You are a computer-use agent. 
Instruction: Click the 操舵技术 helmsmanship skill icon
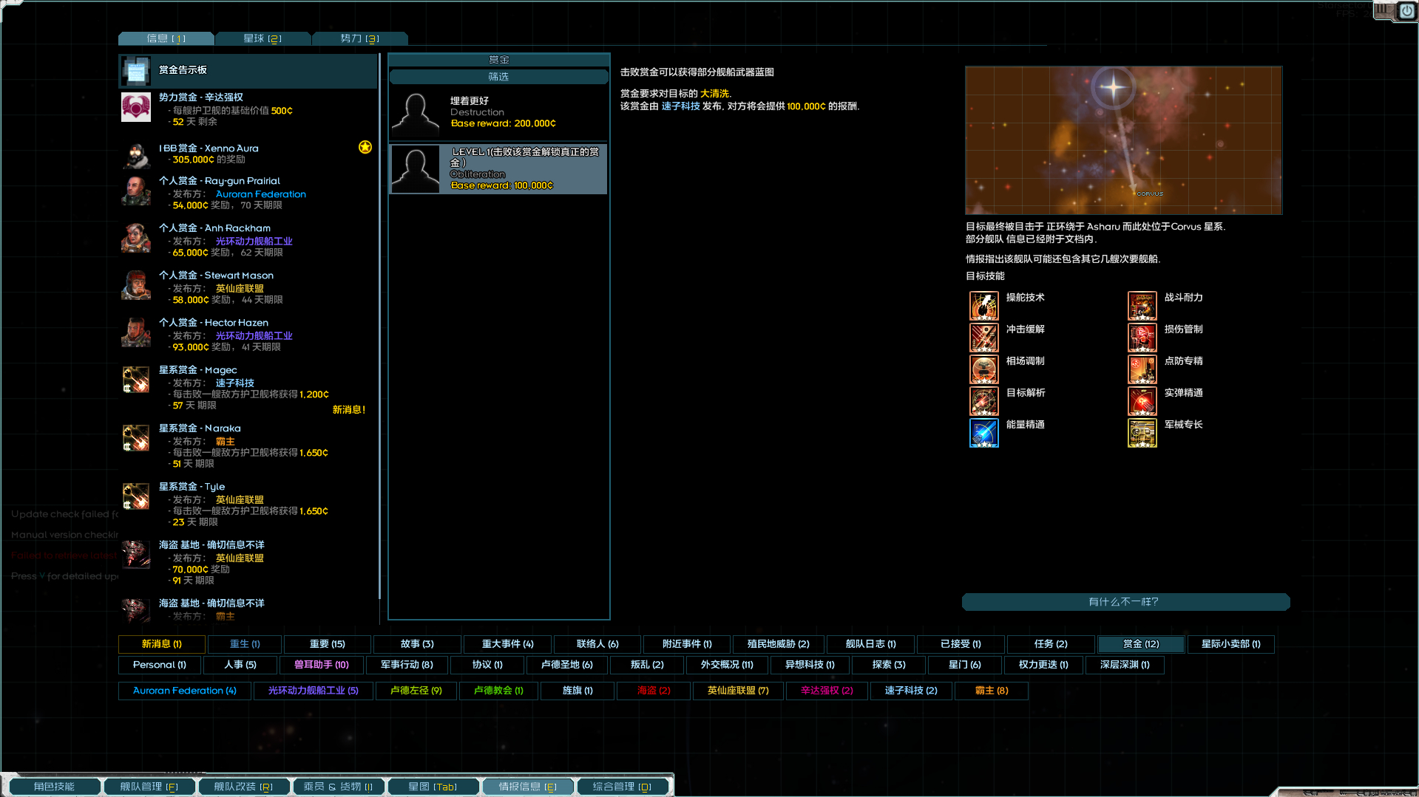(x=983, y=306)
